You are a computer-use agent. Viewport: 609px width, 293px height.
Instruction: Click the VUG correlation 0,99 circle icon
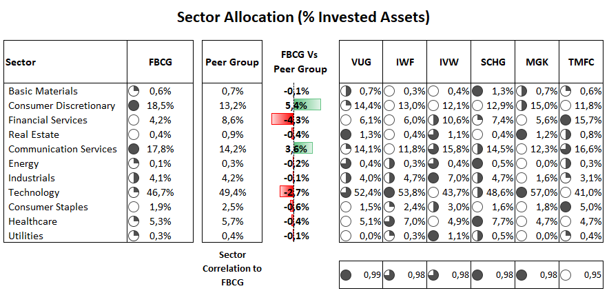click(346, 275)
